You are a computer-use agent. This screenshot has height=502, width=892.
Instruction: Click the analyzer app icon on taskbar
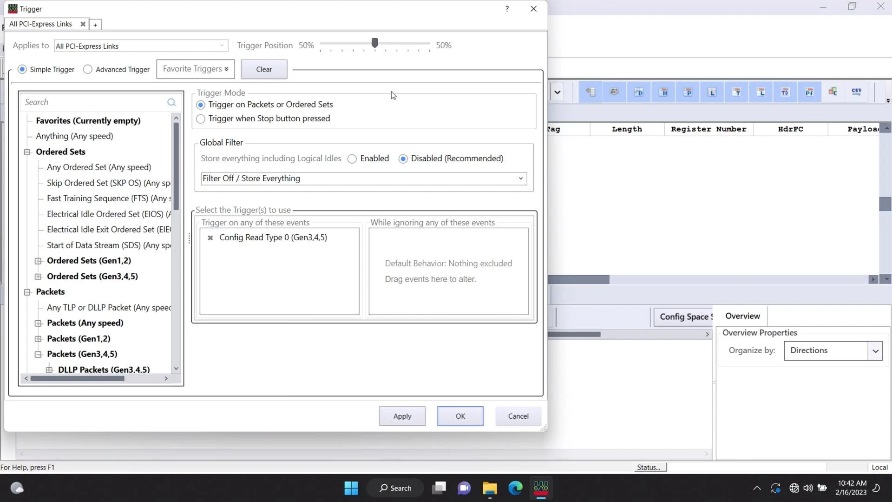[x=541, y=488]
